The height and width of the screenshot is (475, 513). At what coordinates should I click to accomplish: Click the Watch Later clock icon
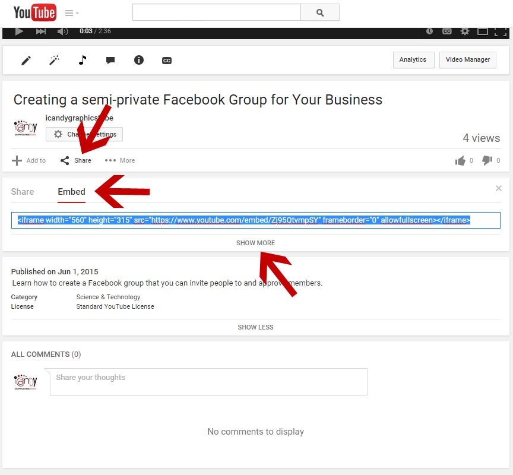click(429, 31)
